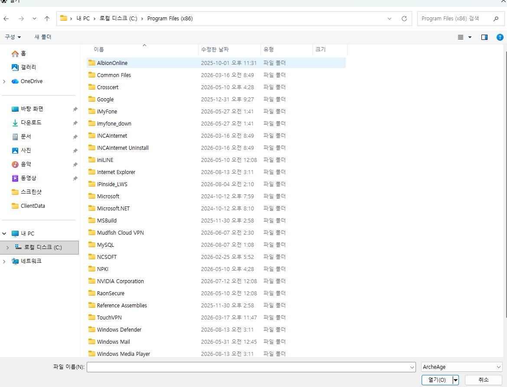This screenshot has height=387, width=507.
Task: Cancel with the 취소 button
Action: 483,380
